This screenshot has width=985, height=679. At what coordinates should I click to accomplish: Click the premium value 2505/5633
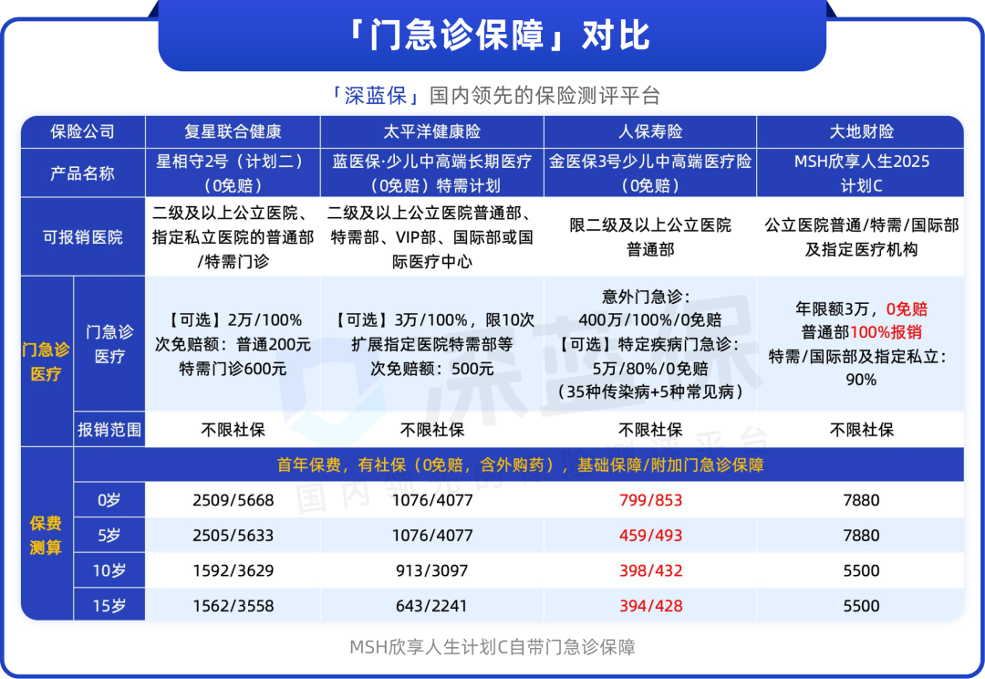pyautogui.click(x=233, y=535)
